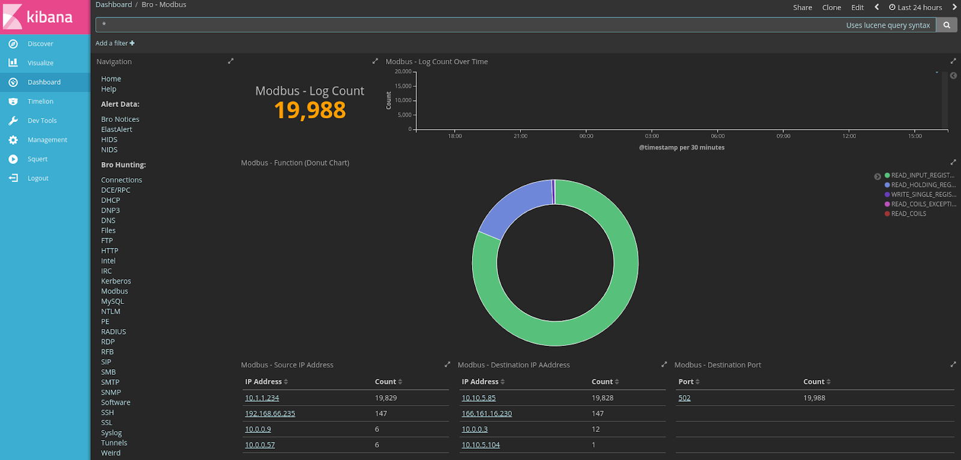
Task: Open Visualize via the bar chart icon
Action: (13, 62)
